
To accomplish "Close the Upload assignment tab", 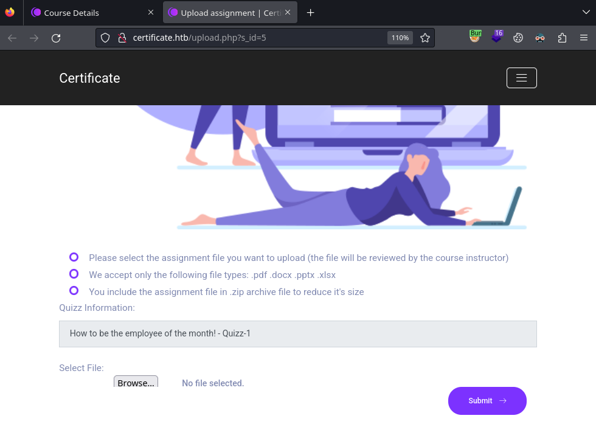I will [288, 12].
